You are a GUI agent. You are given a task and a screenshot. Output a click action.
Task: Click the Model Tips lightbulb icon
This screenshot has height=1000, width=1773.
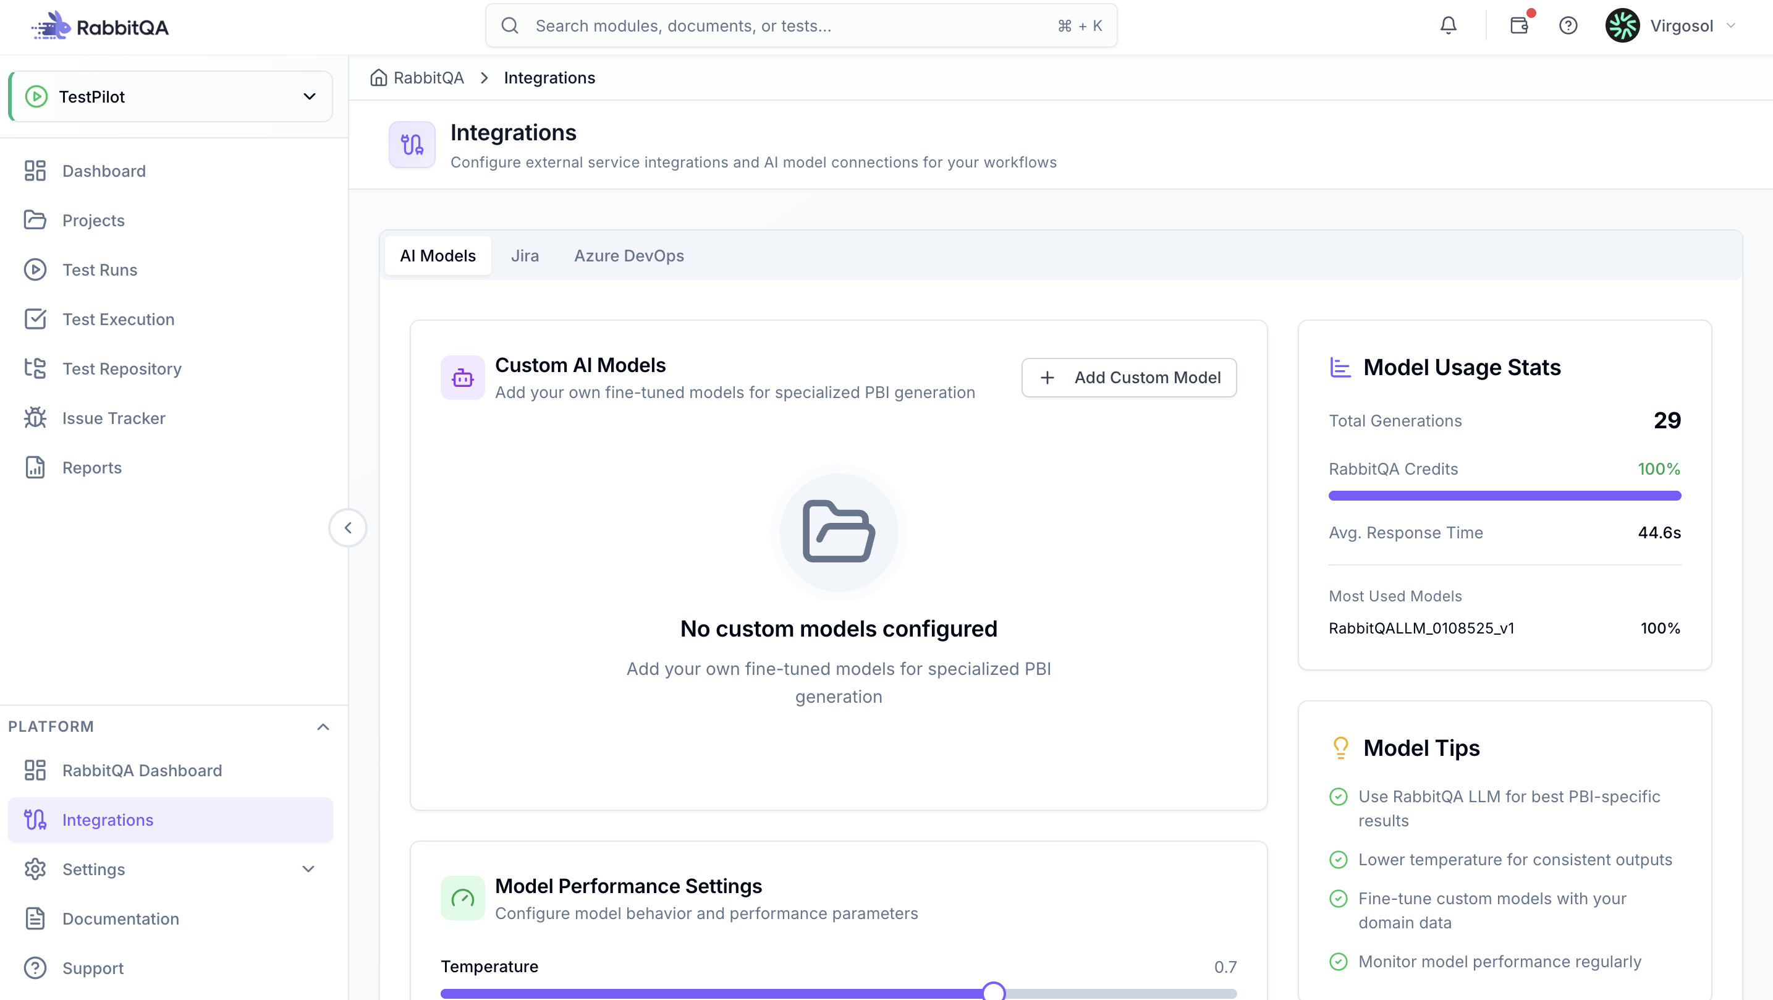coord(1340,747)
